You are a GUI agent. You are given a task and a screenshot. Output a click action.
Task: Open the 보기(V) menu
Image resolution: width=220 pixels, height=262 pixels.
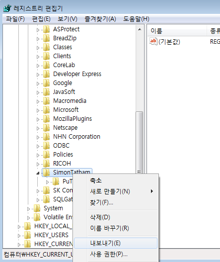pyautogui.click(x=68, y=19)
